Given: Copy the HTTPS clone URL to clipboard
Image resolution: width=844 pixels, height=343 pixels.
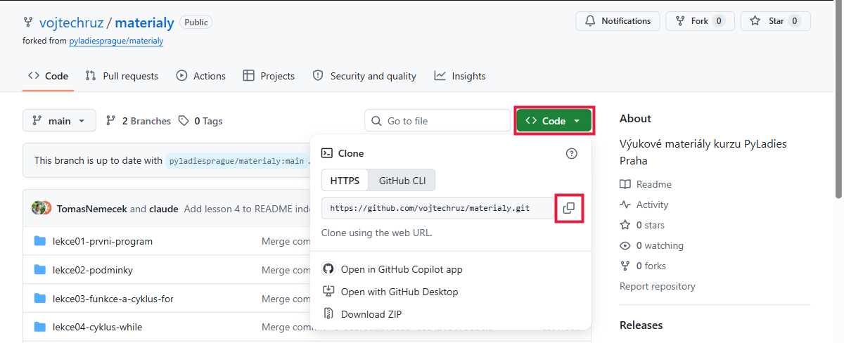Looking at the screenshot, I should tap(569, 208).
